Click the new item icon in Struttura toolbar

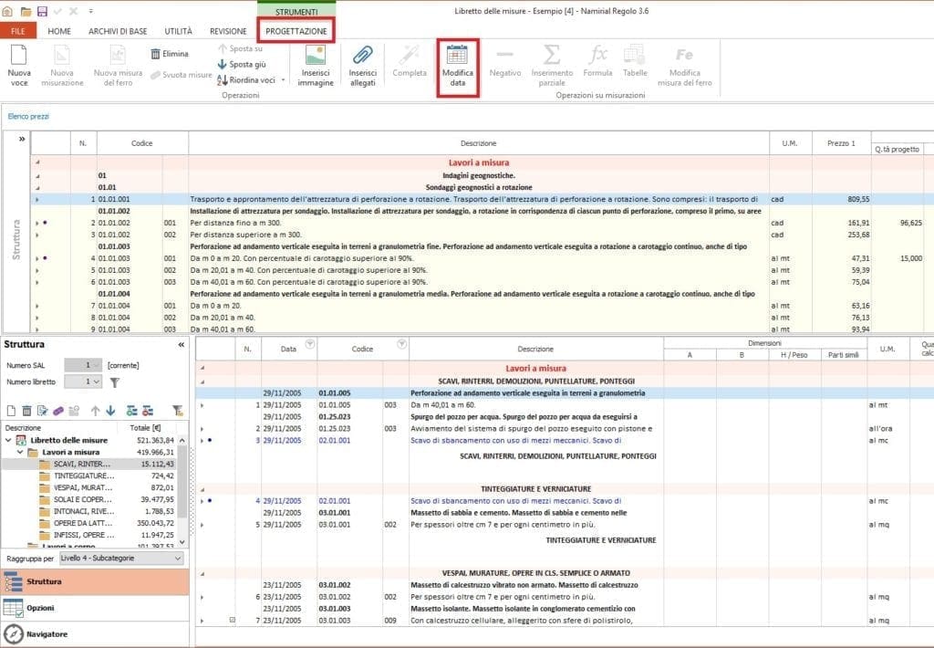(x=11, y=411)
